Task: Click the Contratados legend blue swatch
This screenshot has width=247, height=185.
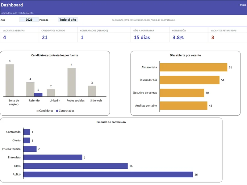Action: (x=57, y=111)
